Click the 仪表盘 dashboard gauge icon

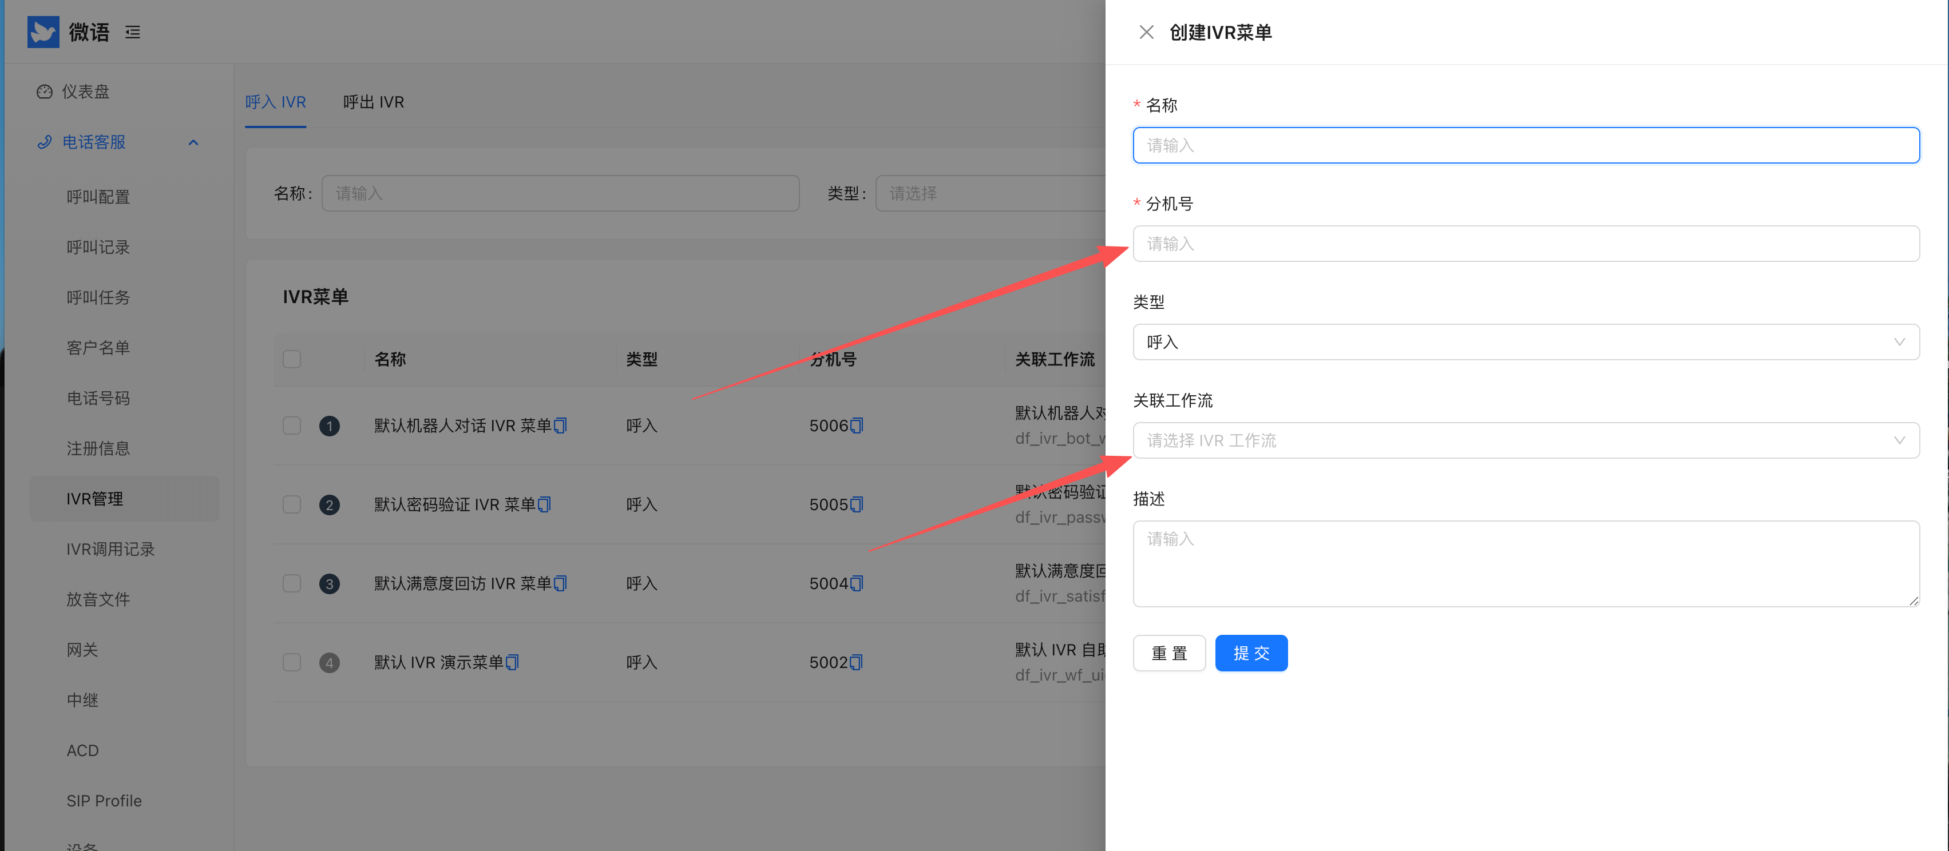click(45, 92)
